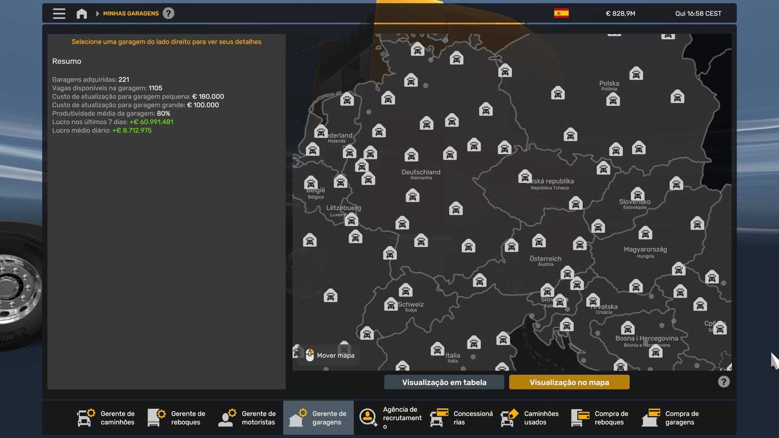Open the map help question mark
The image size is (779, 438).
coord(723,382)
